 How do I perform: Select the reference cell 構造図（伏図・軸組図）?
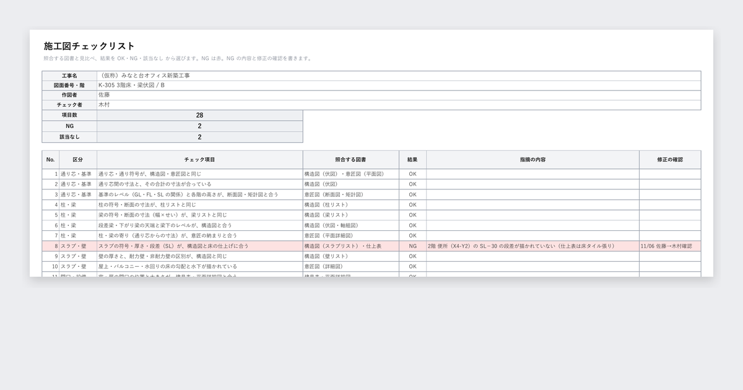351,225
